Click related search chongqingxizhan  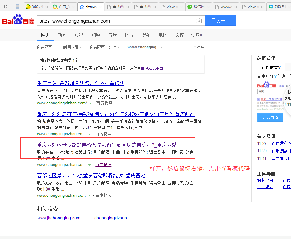110,218
